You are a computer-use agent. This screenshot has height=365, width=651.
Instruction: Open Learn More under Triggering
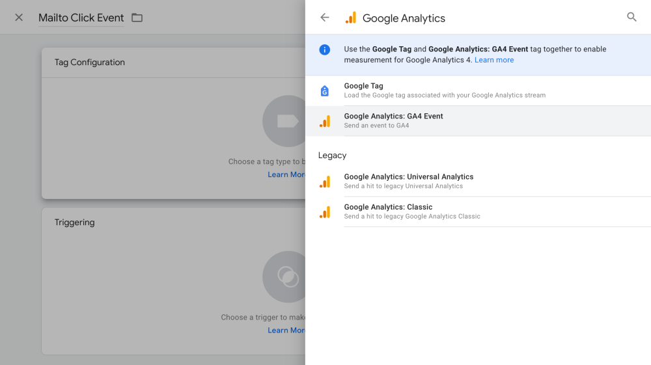(x=286, y=330)
